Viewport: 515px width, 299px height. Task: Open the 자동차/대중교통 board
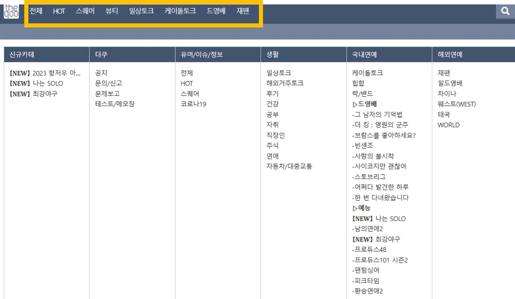pos(289,166)
